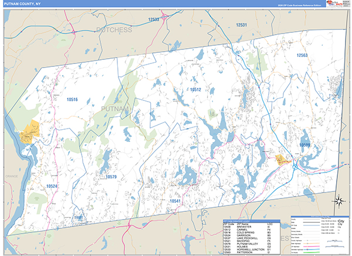Click the MAHOPAC row in ZIP index

pos(252,241)
